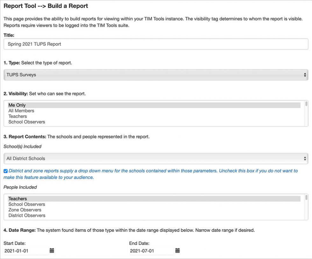Image resolution: width=312 pixels, height=259 pixels.
Task: Expand the School(s) Included selector
Action: click(x=156, y=158)
